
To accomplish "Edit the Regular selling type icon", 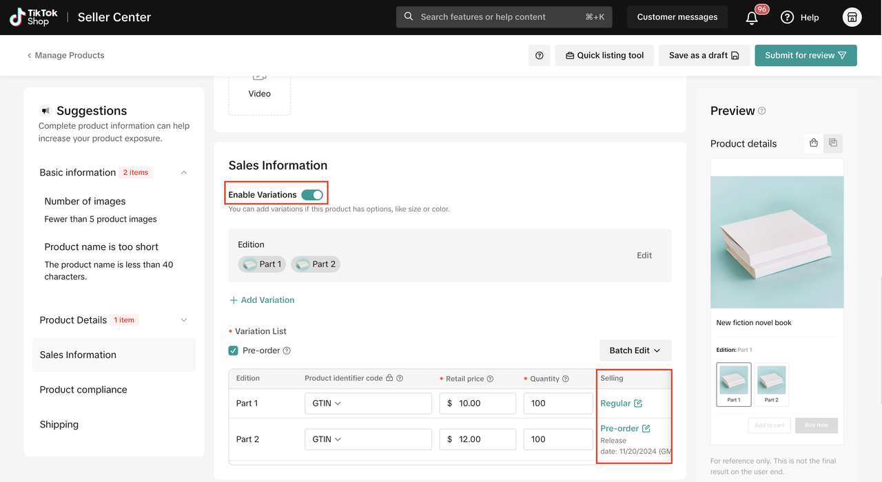I will pos(638,404).
